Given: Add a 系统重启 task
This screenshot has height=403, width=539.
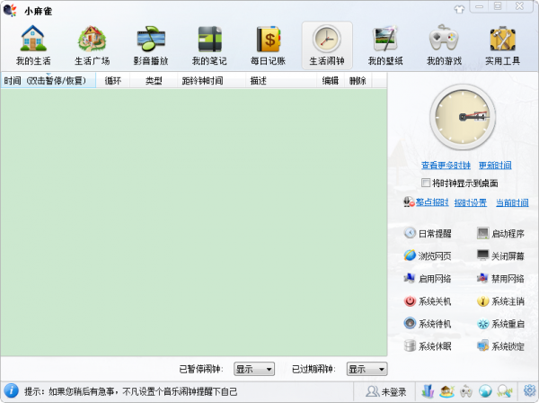Looking at the screenshot, I should (x=500, y=324).
